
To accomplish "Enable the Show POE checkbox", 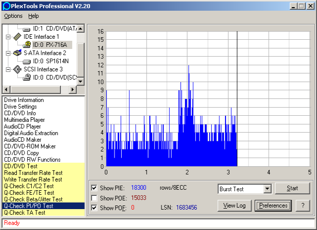I will [x=94, y=198].
